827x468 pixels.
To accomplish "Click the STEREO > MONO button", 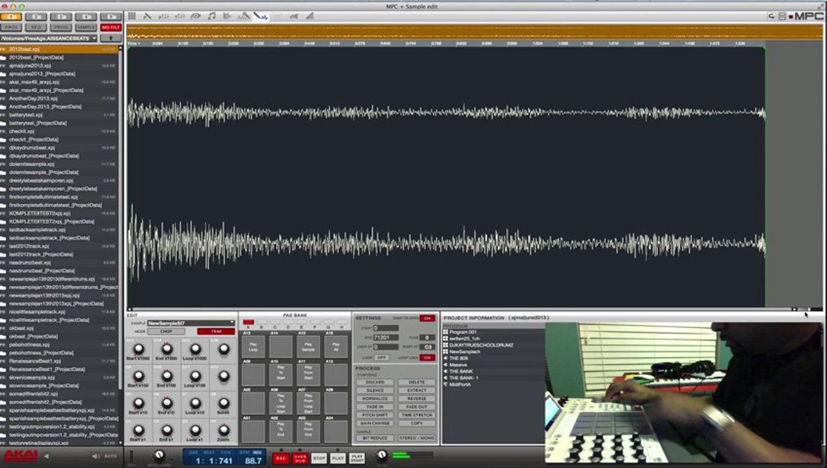I will click(x=417, y=438).
